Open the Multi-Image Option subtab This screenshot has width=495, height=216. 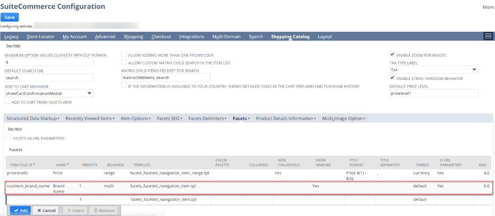[x=343, y=118]
